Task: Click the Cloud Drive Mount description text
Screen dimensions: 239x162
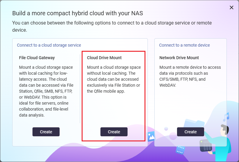Action: click(114, 79)
